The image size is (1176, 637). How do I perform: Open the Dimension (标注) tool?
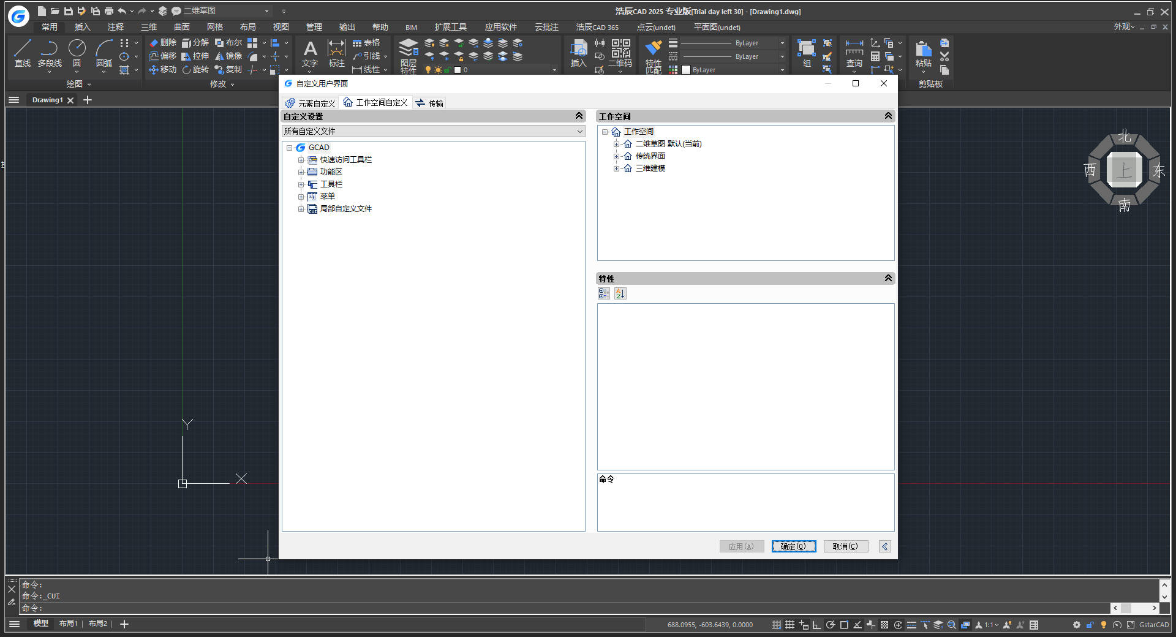click(x=336, y=53)
